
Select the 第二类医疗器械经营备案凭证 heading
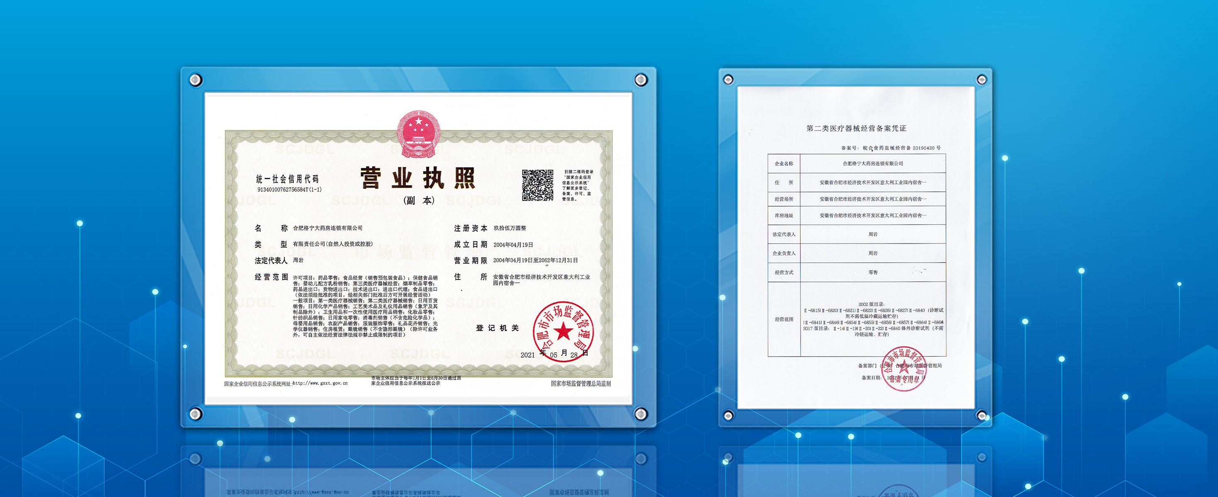pyautogui.click(x=856, y=128)
